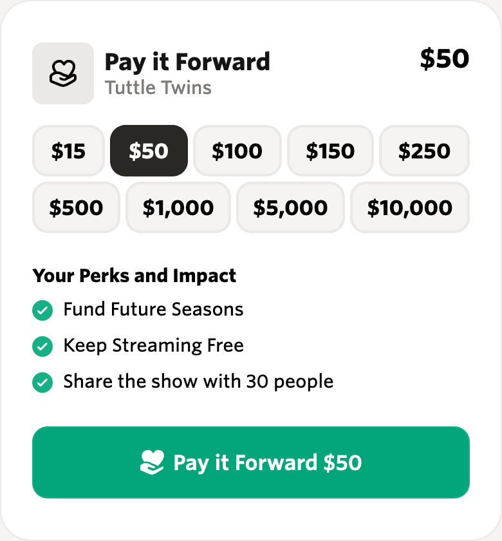The width and height of the screenshot is (502, 541).
Task: Click the checkmark beside Share the show
Action: click(x=42, y=383)
